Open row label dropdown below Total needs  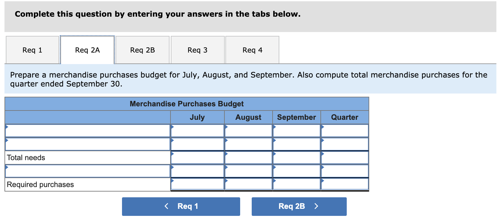coord(87,171)
